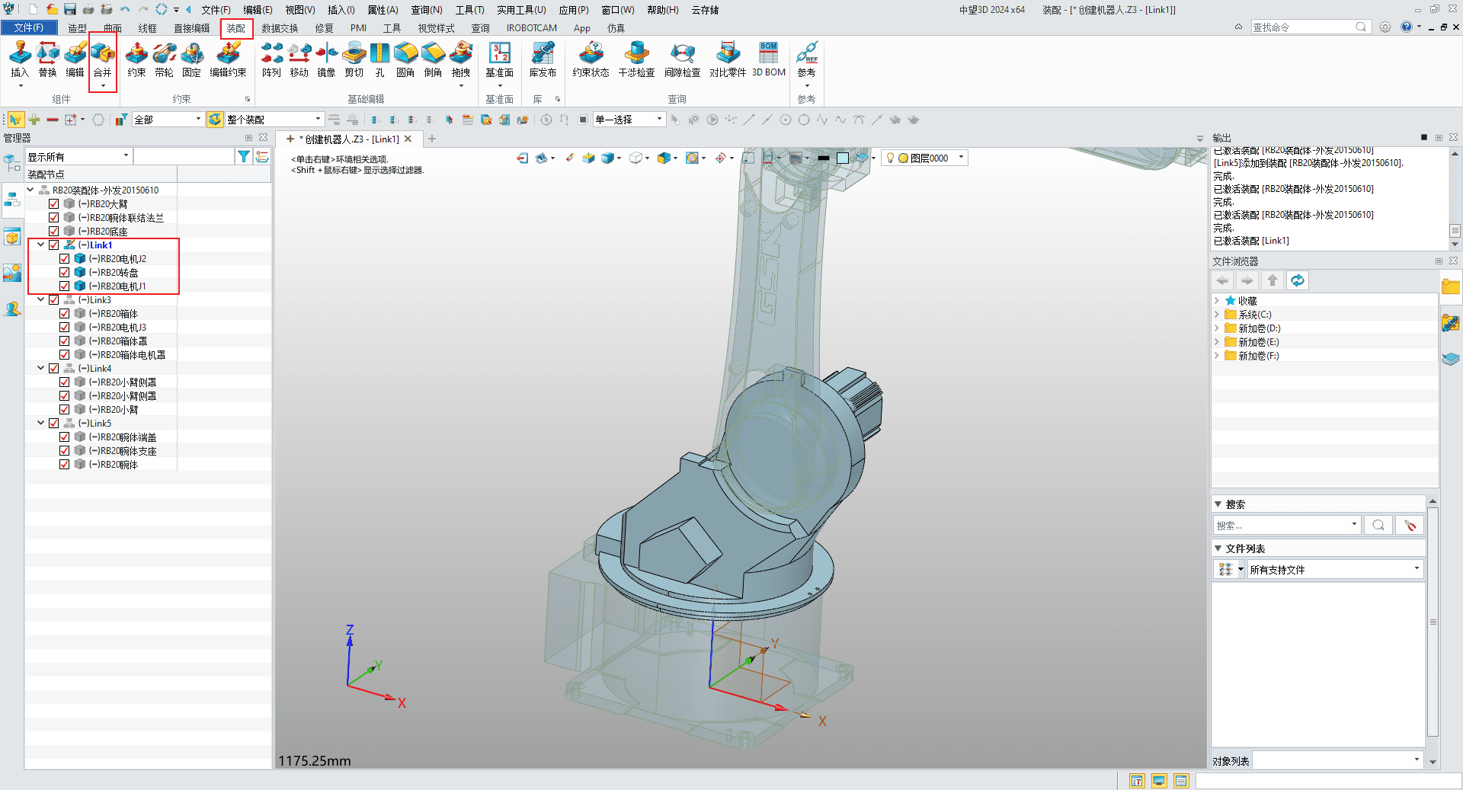Open the 3D BOM tool

pos(769,59)
